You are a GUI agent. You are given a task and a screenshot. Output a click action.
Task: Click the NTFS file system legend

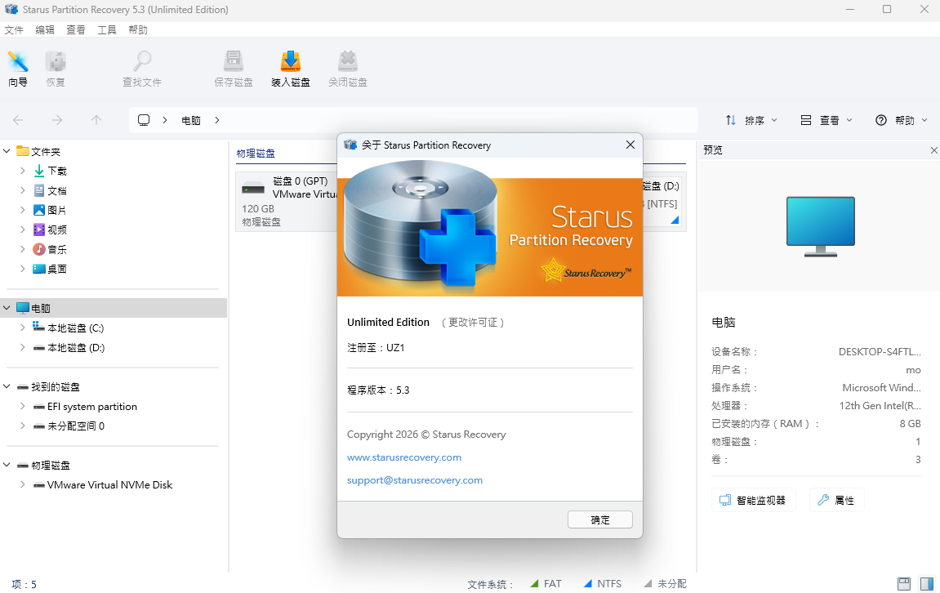click(603, 583)
